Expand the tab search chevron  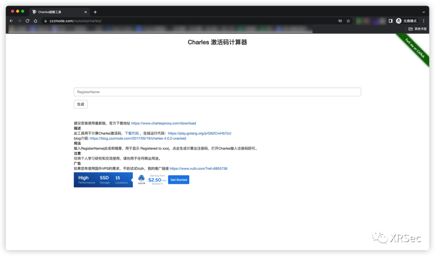pyautogui.click(x=424, y=12)
